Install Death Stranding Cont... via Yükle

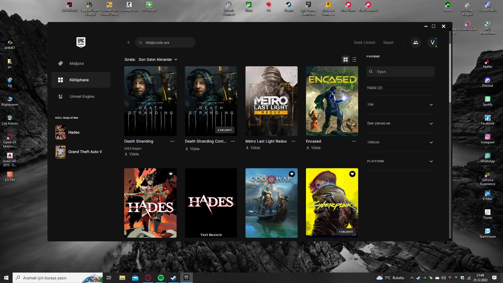click(x=192, y=149)
